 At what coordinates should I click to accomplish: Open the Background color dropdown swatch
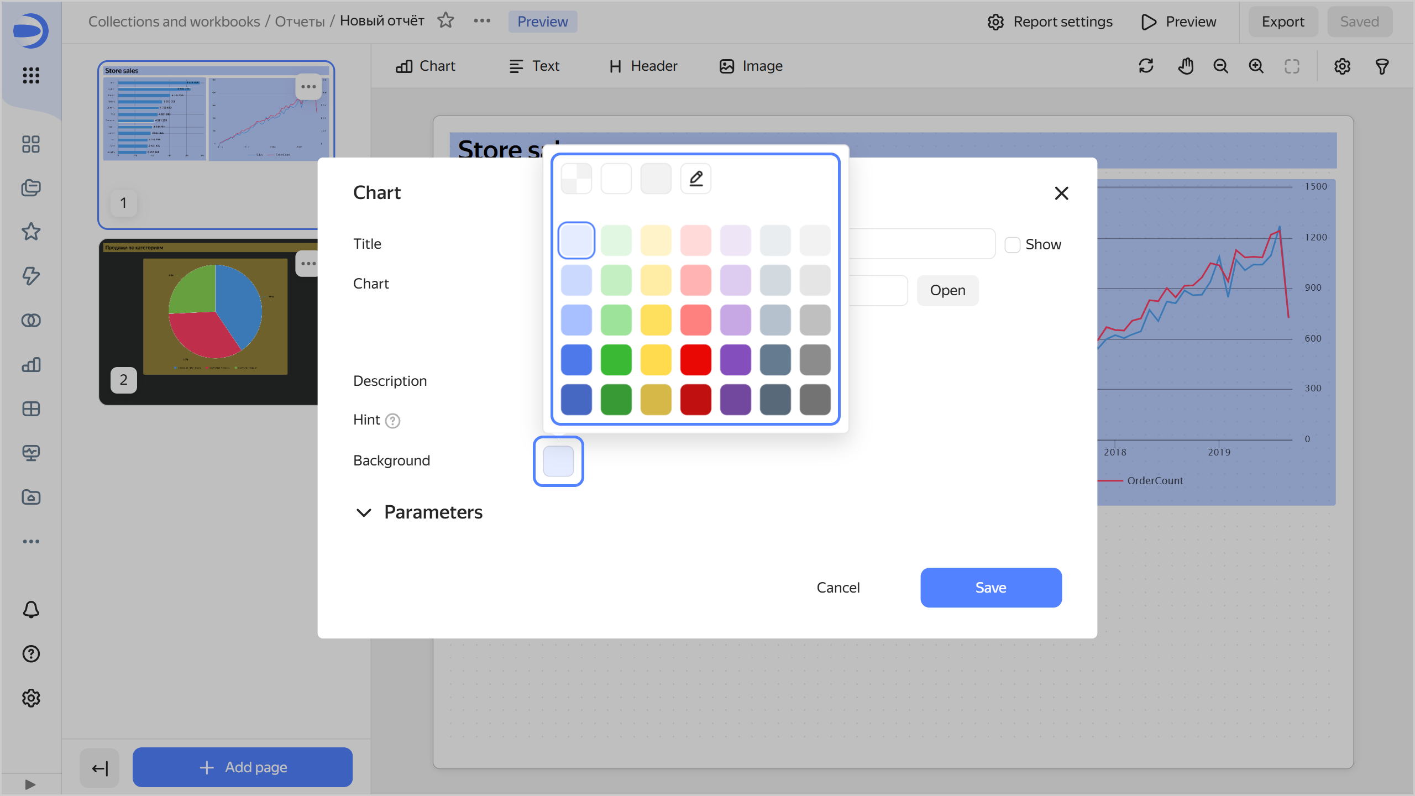click(x=558, y=461)
